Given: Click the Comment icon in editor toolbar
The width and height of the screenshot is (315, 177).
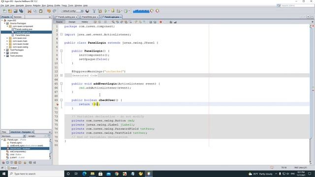Looking at the screenshot, I should point(171,22).
